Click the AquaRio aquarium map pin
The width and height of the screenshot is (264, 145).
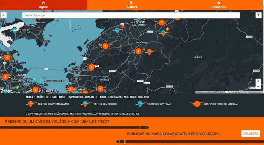[x=34, y=79]
